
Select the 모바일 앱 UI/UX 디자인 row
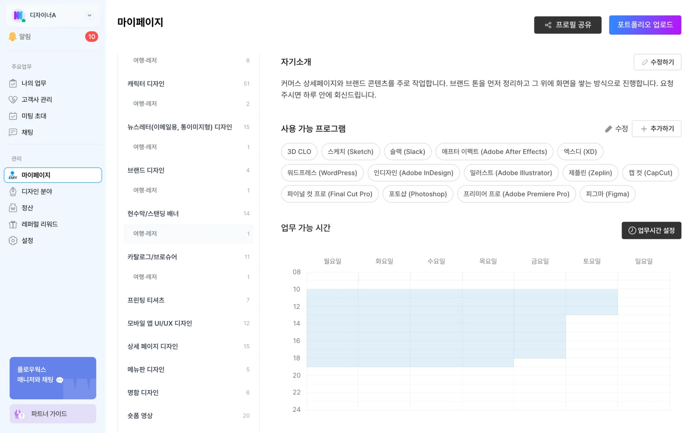(x=188, y=323)
